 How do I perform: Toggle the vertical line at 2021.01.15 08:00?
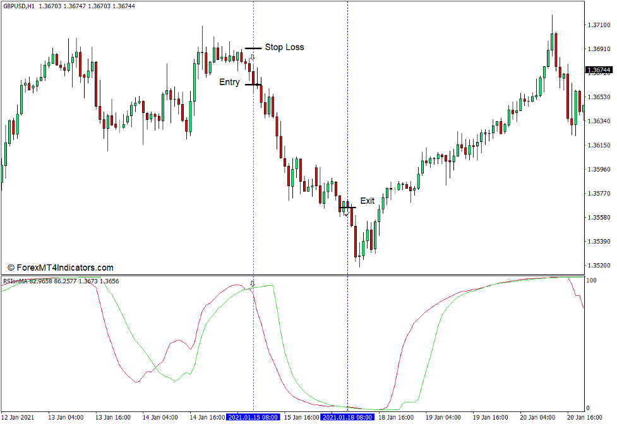pos(254,158)
